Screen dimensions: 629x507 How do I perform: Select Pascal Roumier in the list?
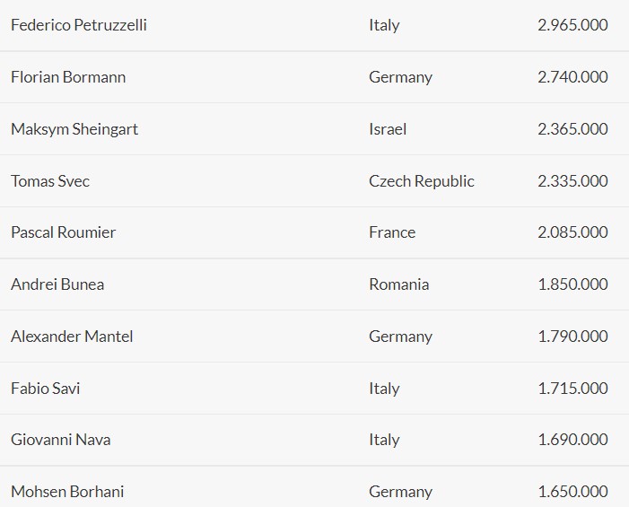pyautogui.click(x=64, y=232)
